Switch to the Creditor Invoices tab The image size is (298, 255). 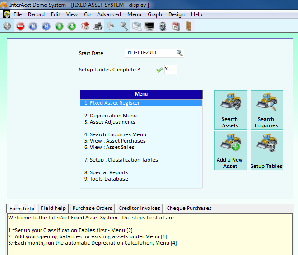[x=140, y=208]
